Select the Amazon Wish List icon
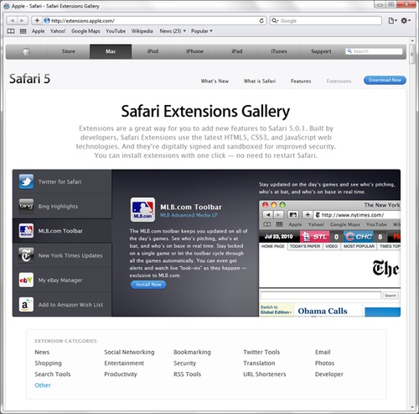Image resolution: width=419 pixels, height=414 pixels. [26, 305]
